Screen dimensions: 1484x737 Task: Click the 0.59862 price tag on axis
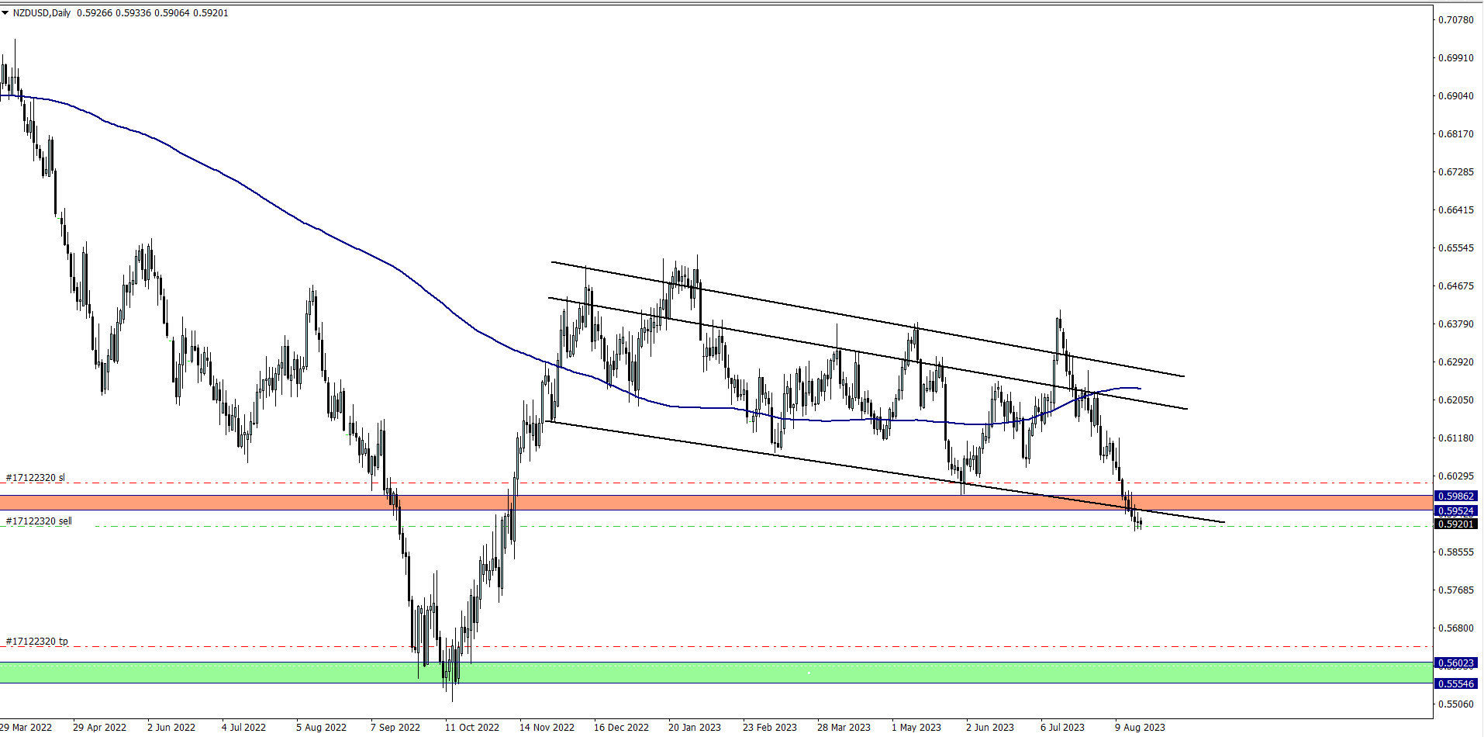[x=1455, y=496]
